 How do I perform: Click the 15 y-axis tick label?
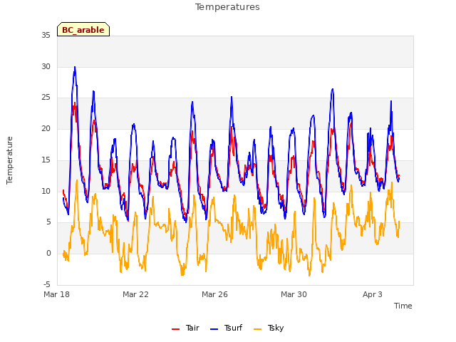pos(46,160)
